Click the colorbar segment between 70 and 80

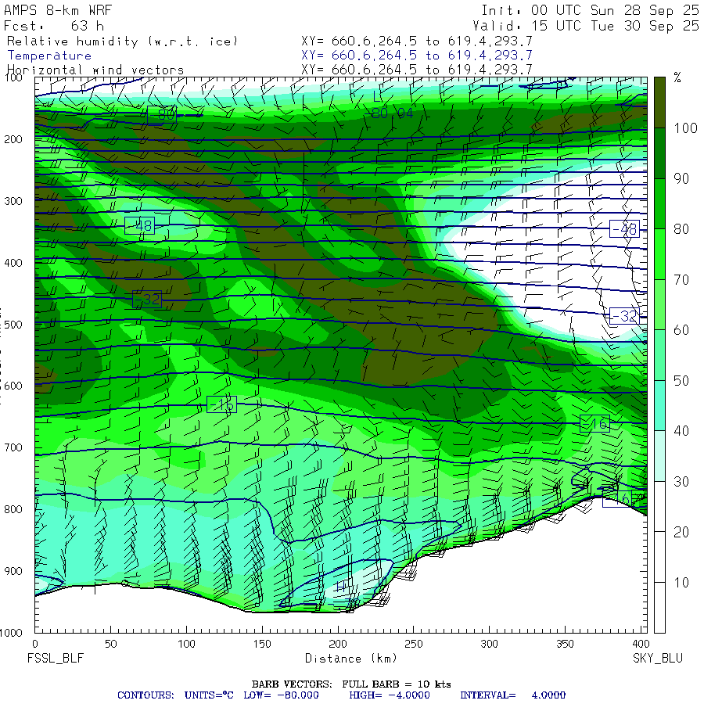[x=659, y=254]
